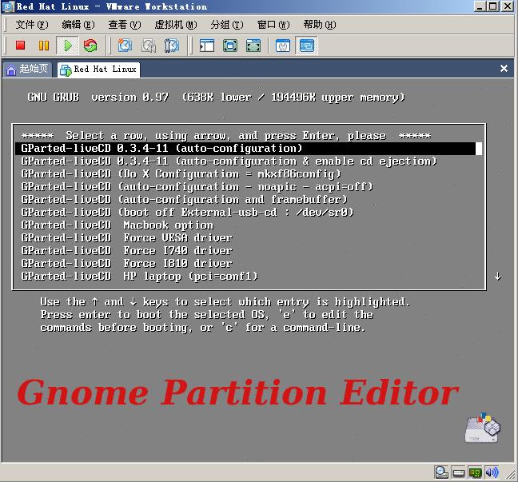This screenshot has height=482, width=518.
Task: Select the Red Hat Linux tab
Action: click(98, 70)
